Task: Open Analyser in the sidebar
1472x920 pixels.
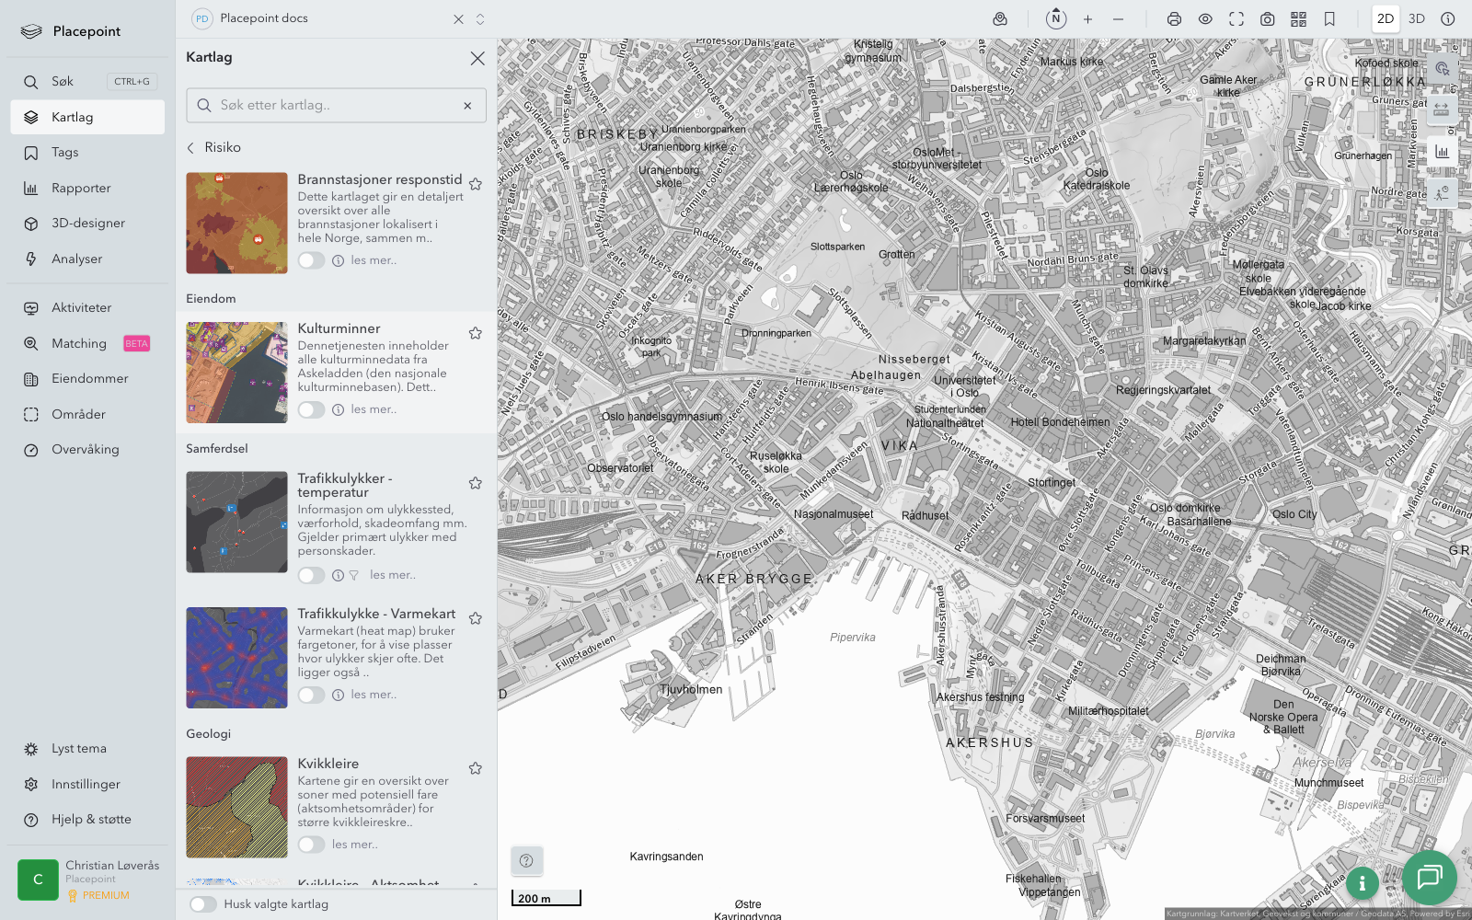Action: click(76, 259)
